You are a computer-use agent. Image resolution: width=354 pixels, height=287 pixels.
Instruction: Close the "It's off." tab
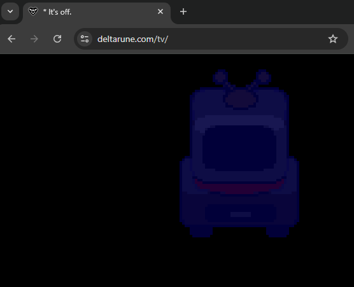click(x=160, y=11)
